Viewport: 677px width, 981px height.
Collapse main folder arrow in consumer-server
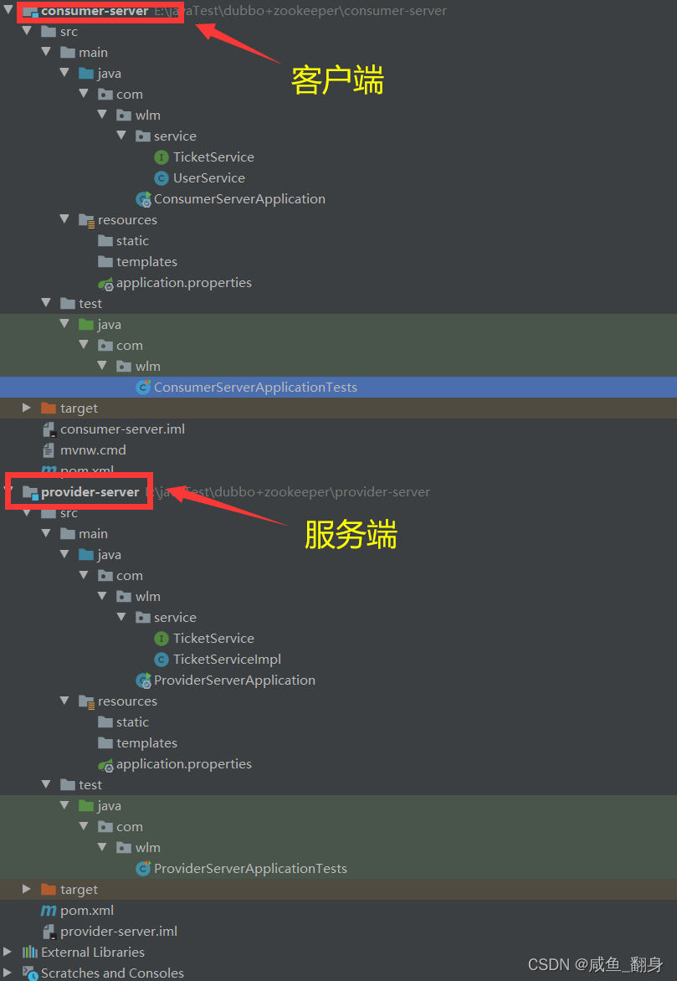pos(46,51)
